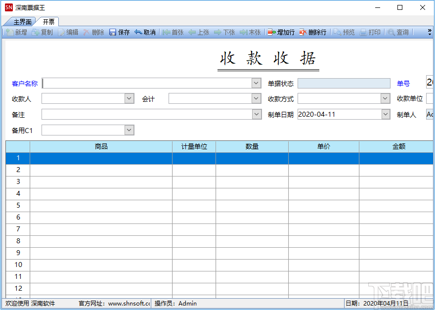This screenshot has width=435, height=310.
Task: Go to next receipt 下张
Action: click(224, 32)
